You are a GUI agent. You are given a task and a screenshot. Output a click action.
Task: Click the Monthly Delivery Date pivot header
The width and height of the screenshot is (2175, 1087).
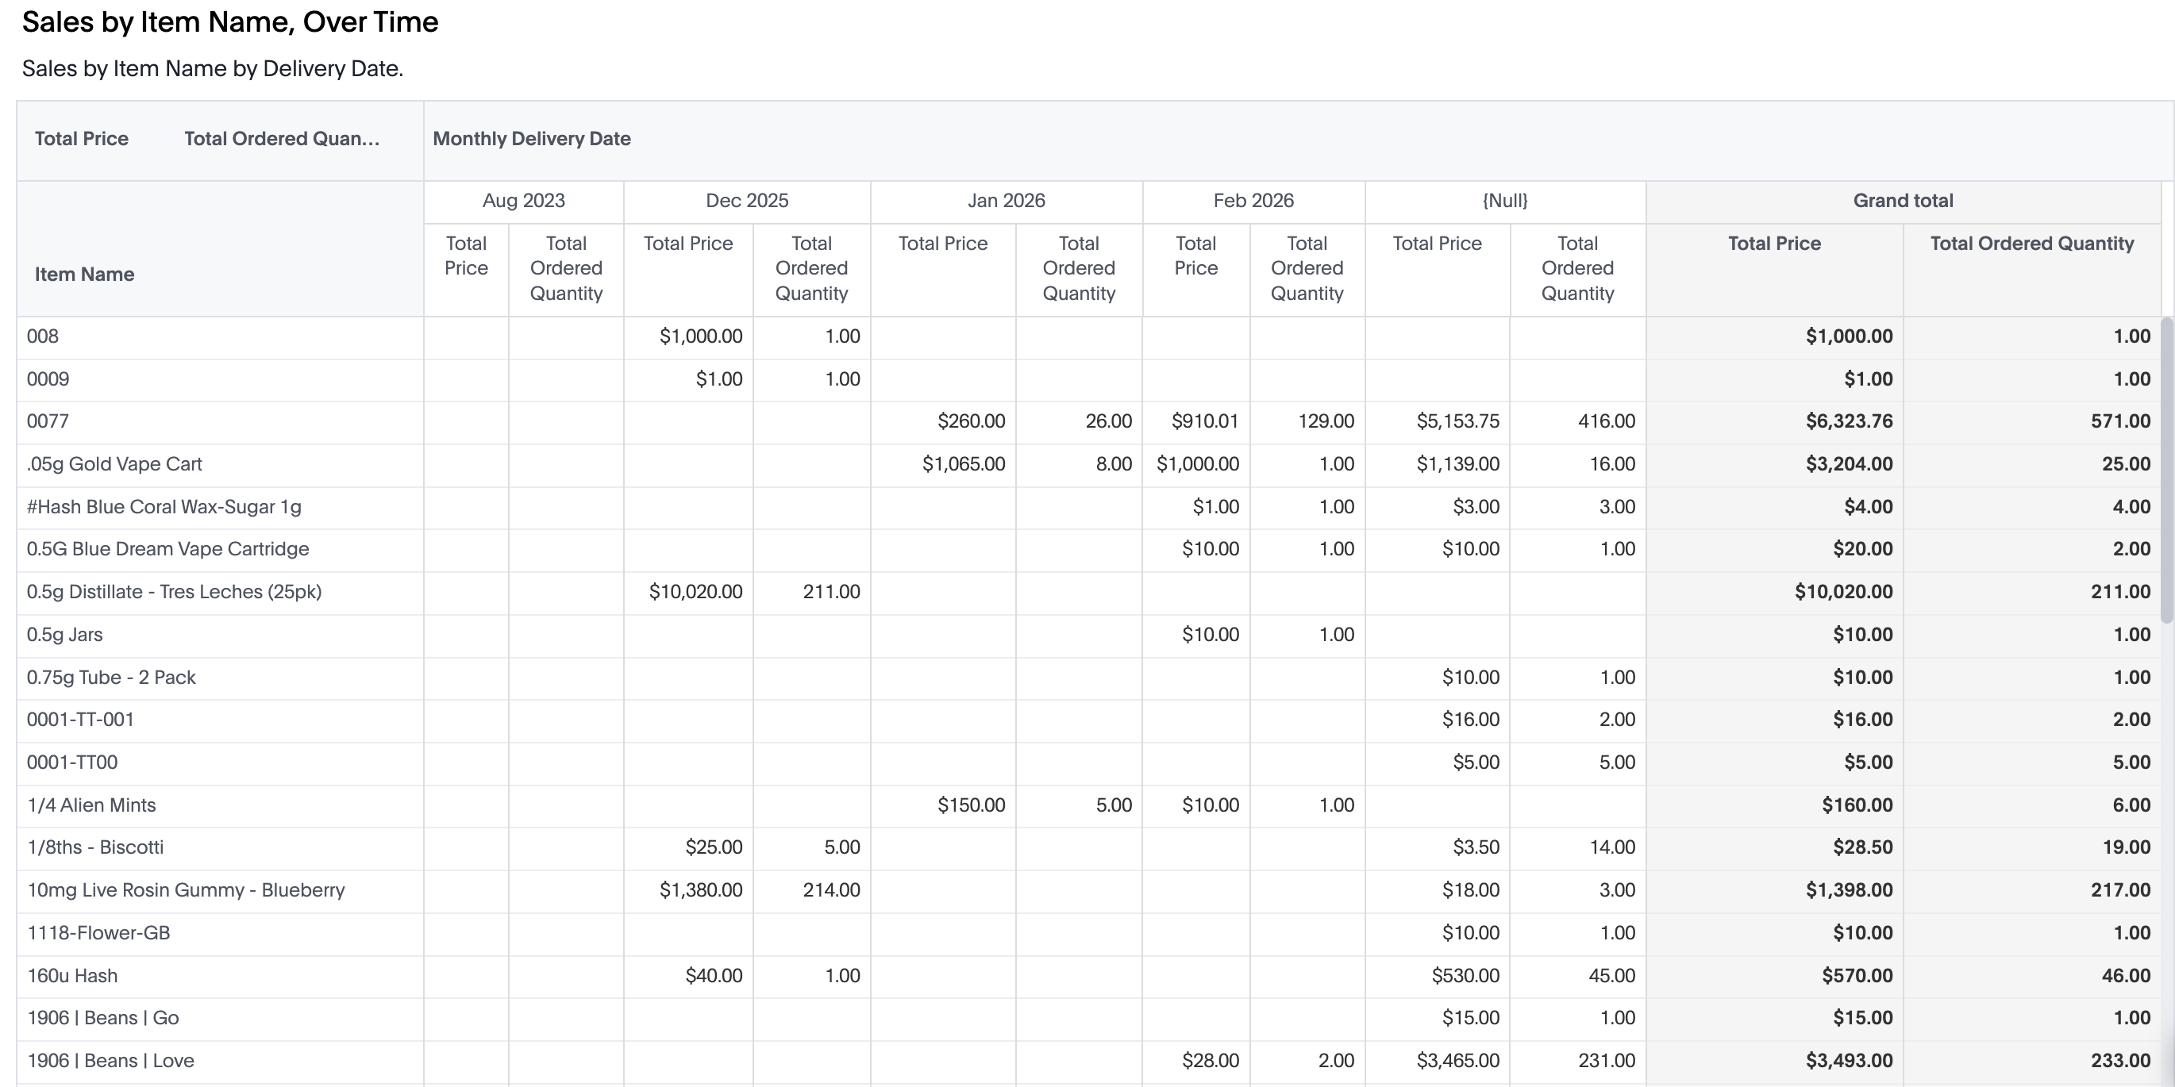[x=531, y=138]
